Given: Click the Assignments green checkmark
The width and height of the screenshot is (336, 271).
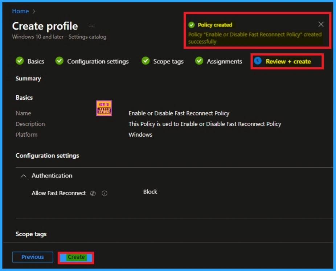Looking at the screenshot, I should 199,61.
